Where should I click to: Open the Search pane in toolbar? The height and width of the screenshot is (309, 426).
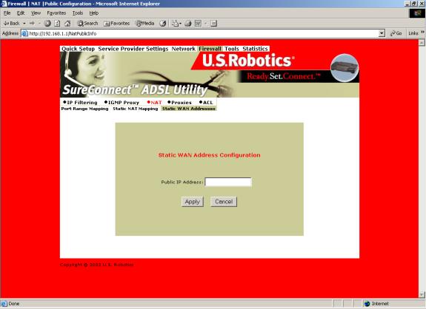87,24
